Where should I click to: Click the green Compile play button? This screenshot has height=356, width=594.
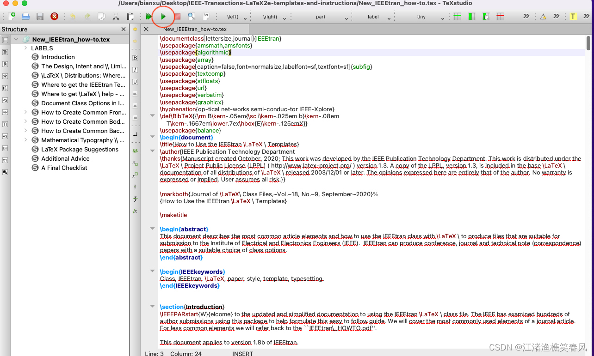tap(163, 17)
